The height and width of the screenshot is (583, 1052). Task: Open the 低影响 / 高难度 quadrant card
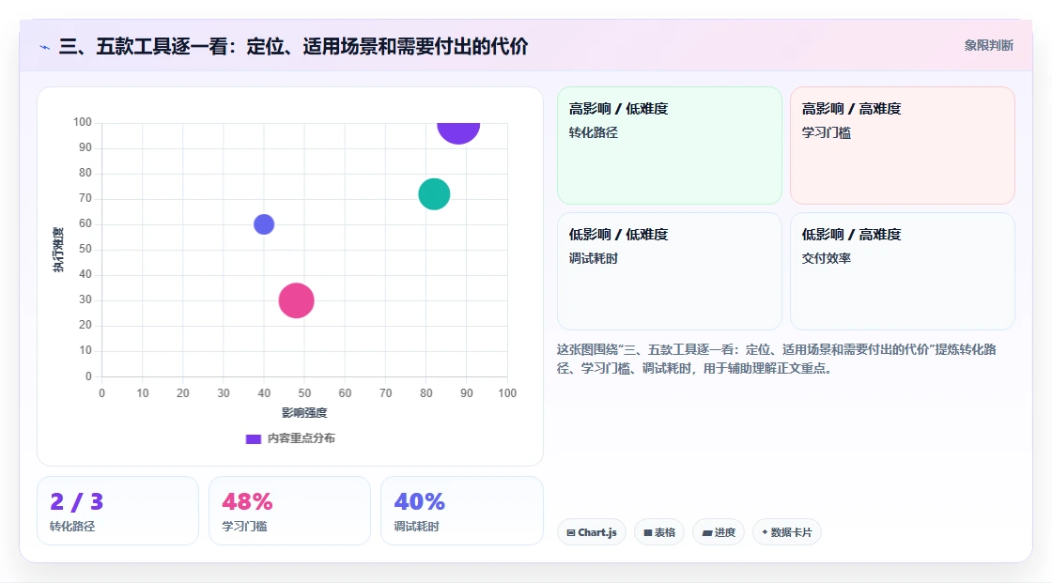[x=903, y=271]
